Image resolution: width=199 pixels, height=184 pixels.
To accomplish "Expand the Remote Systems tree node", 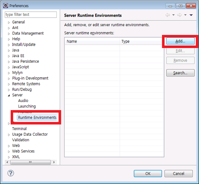I will pyautogui.click(x=9, y=84).
